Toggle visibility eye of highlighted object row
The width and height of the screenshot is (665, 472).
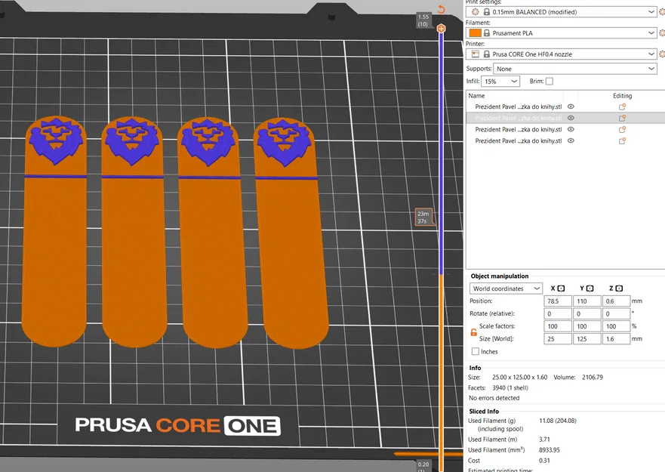click(x=571, y=118)
